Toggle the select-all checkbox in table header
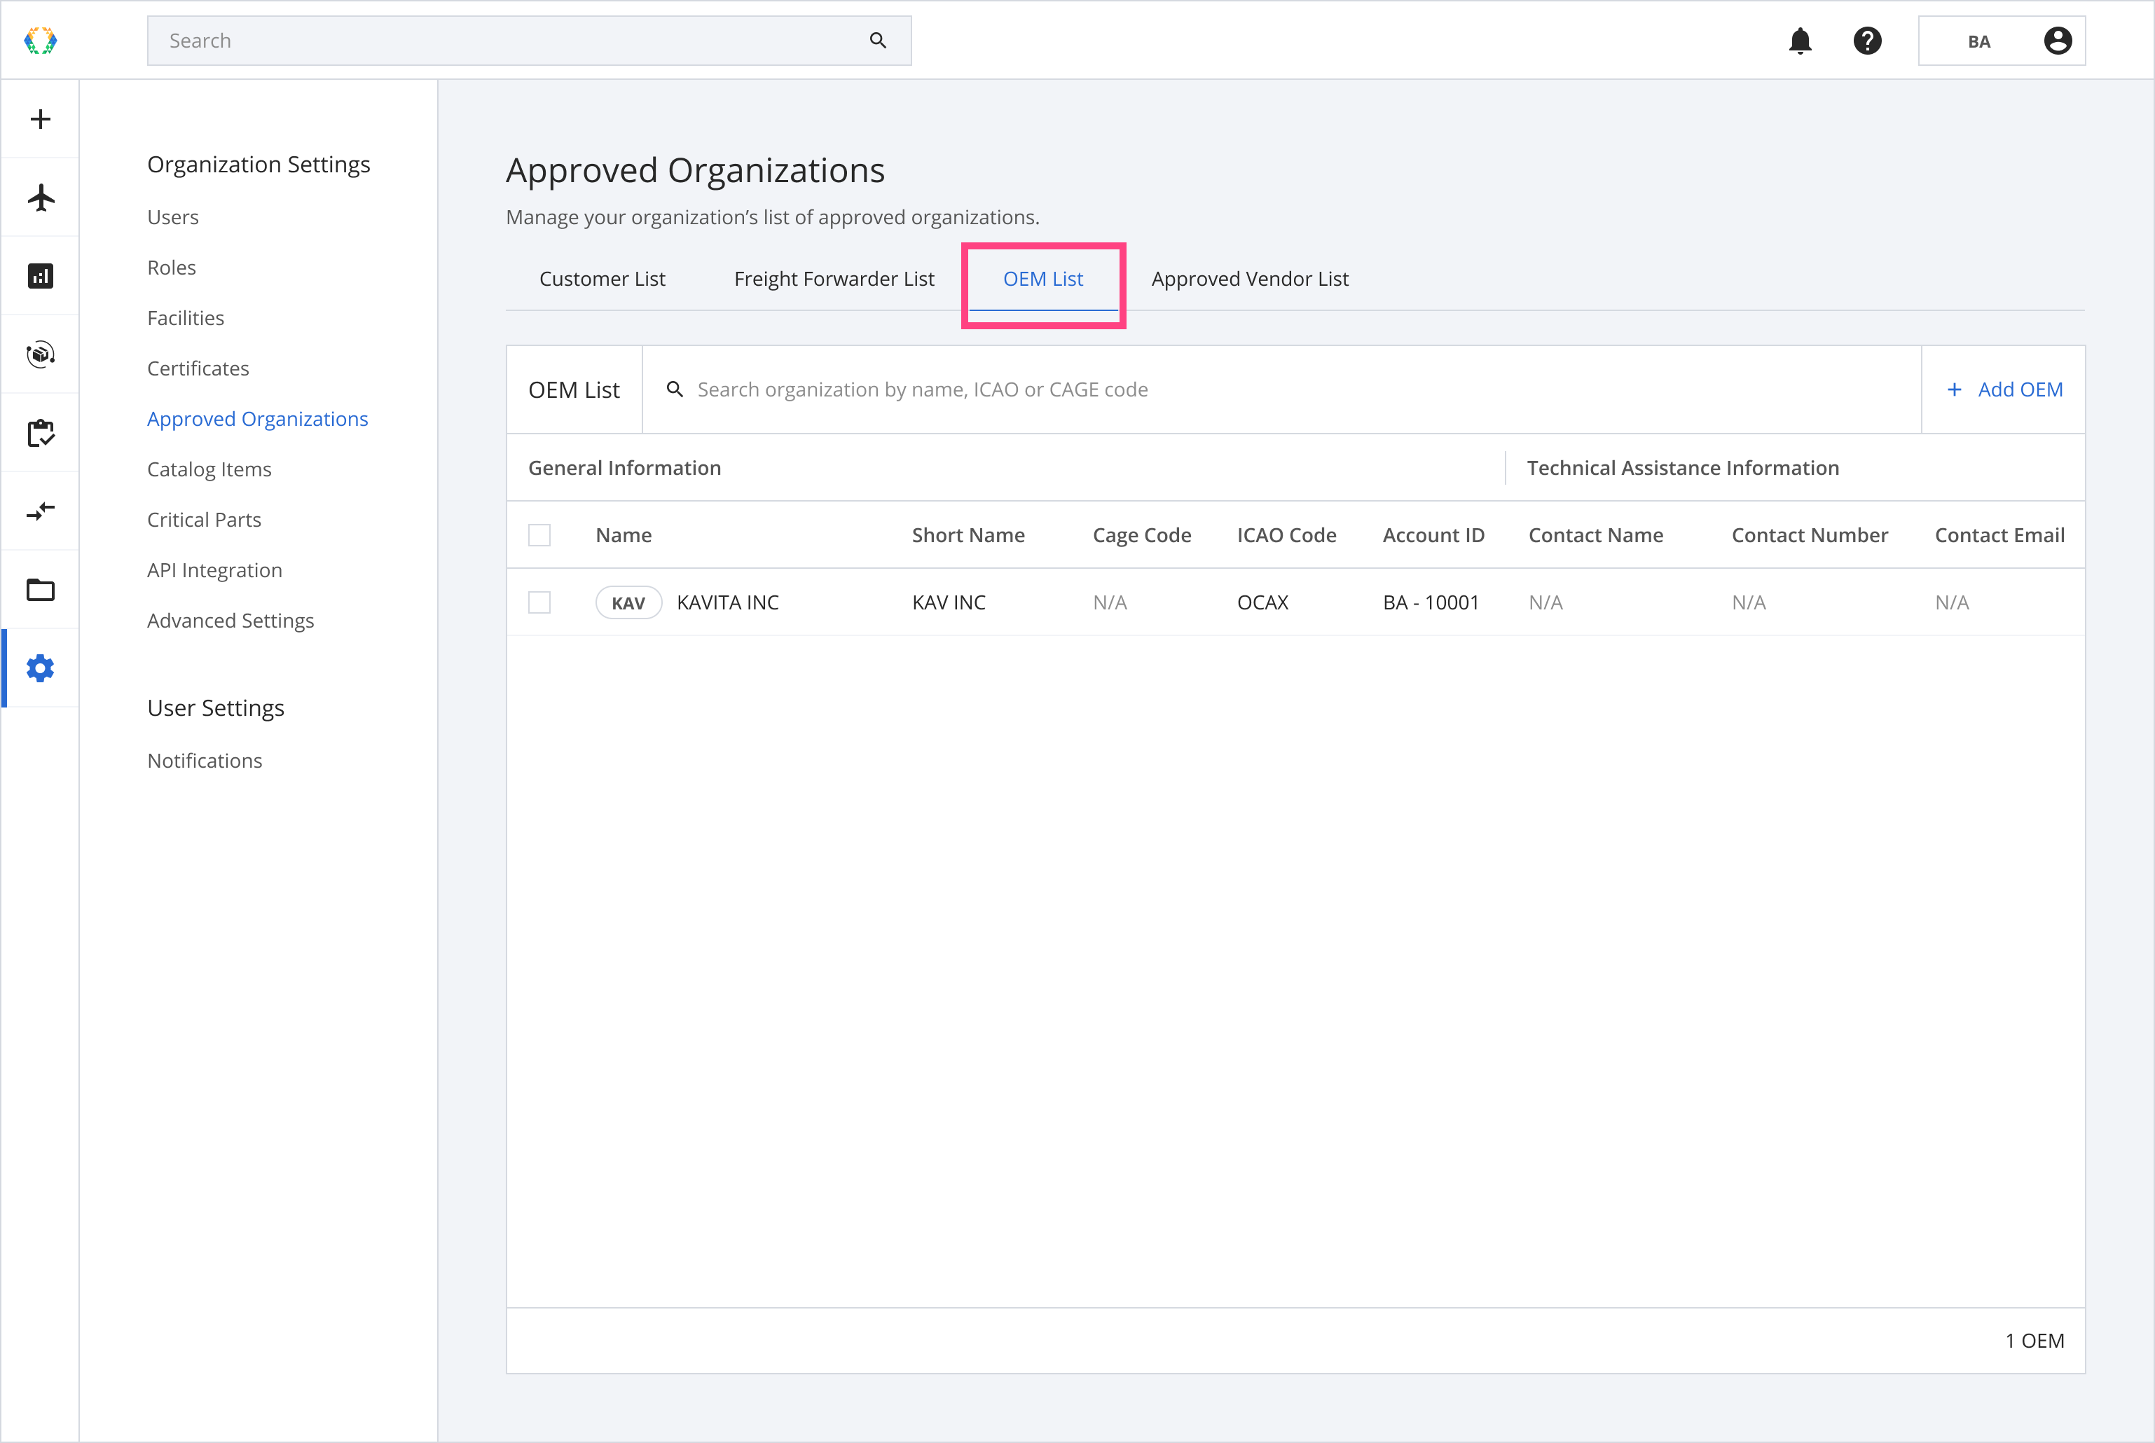This screenshot has width=2155, height=1443. click(540, 534)
